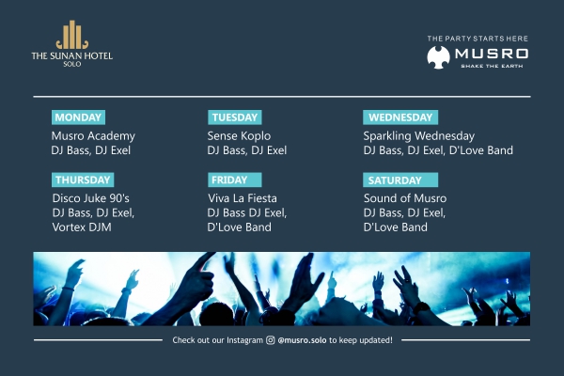This screenshot has height=376, width=564.
Task: Click the Instagram icon at the bottom
Action: click(x=271, y=339)
